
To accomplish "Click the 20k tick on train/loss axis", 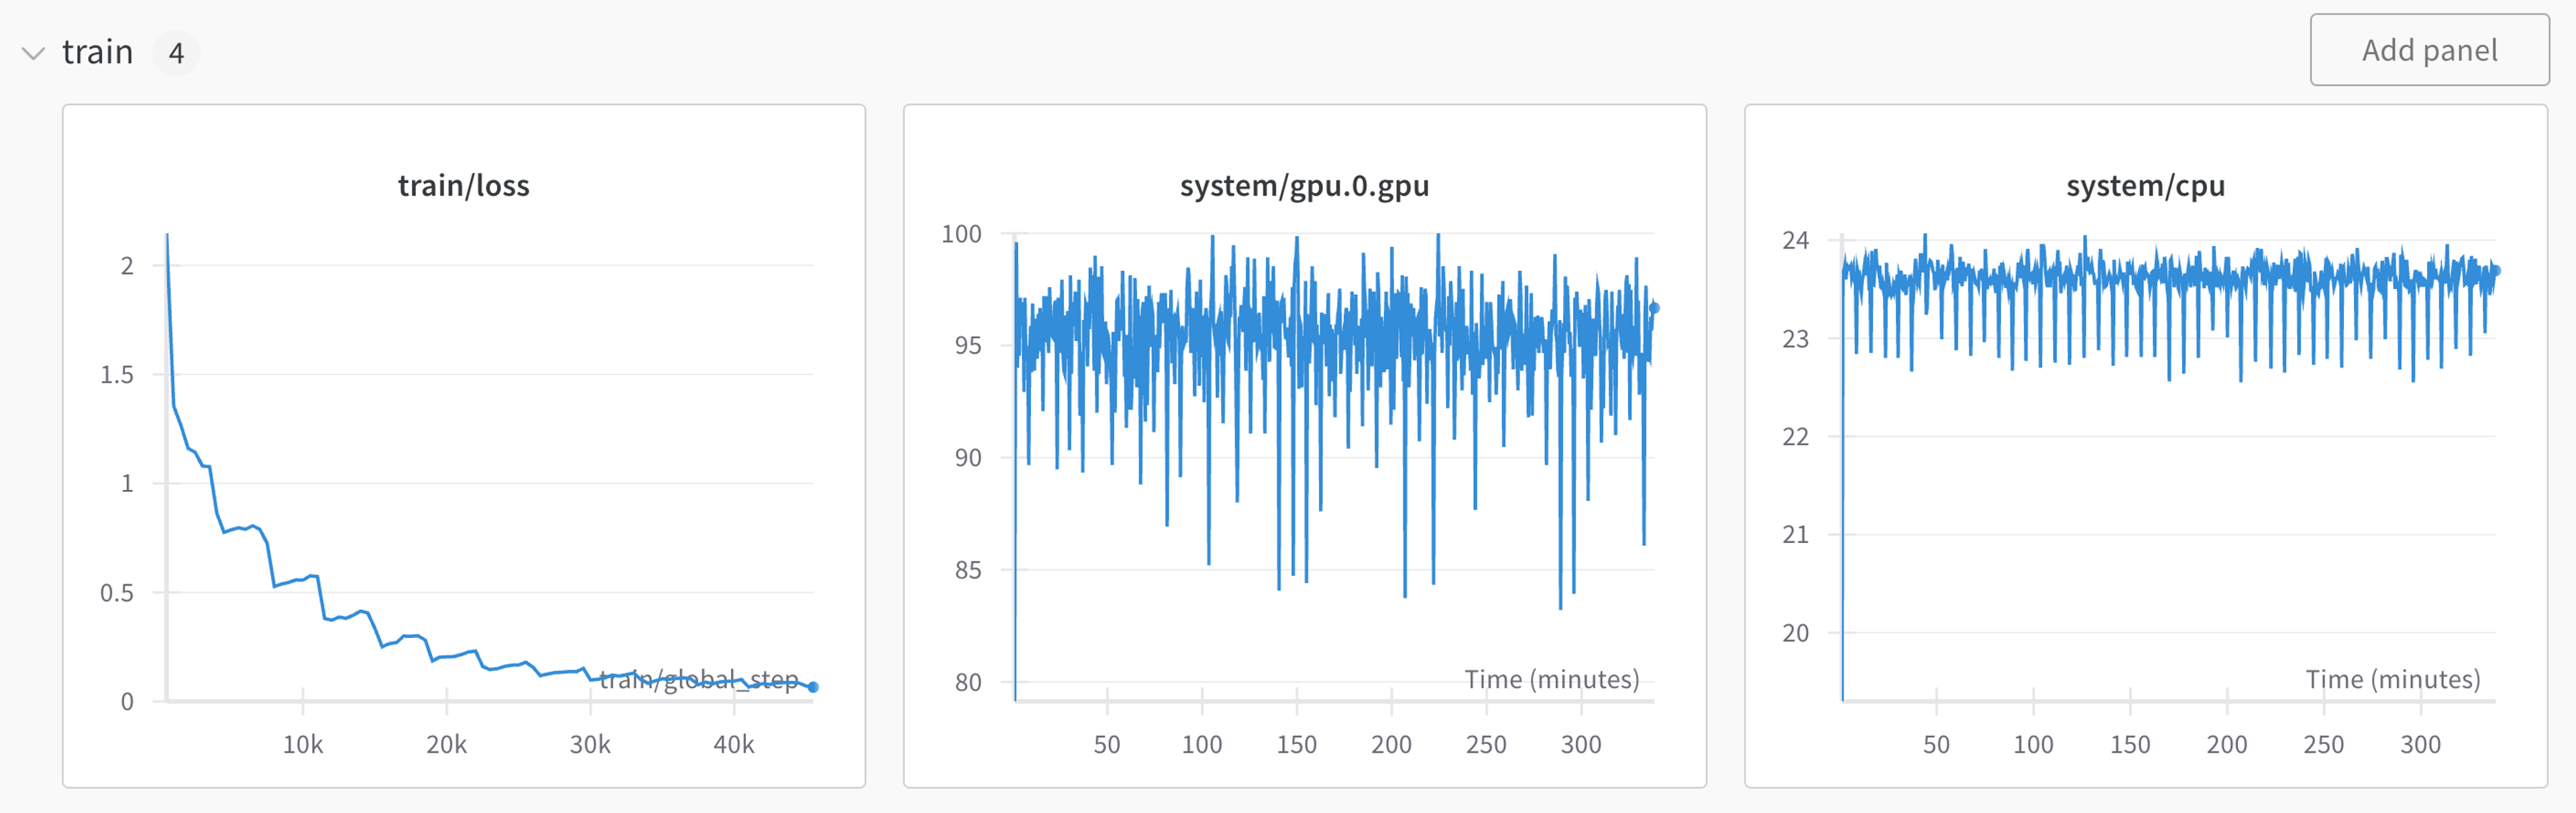I will coord(446,744).
